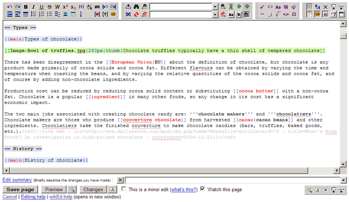Clear the edit summary with the X button
This screenshot has height=202, width=349.
tap(120, 180)
